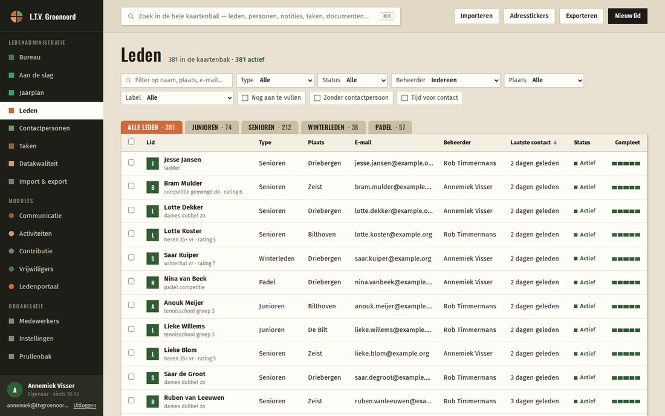Click the Annemiek Visser user avatar

(15, 390)
